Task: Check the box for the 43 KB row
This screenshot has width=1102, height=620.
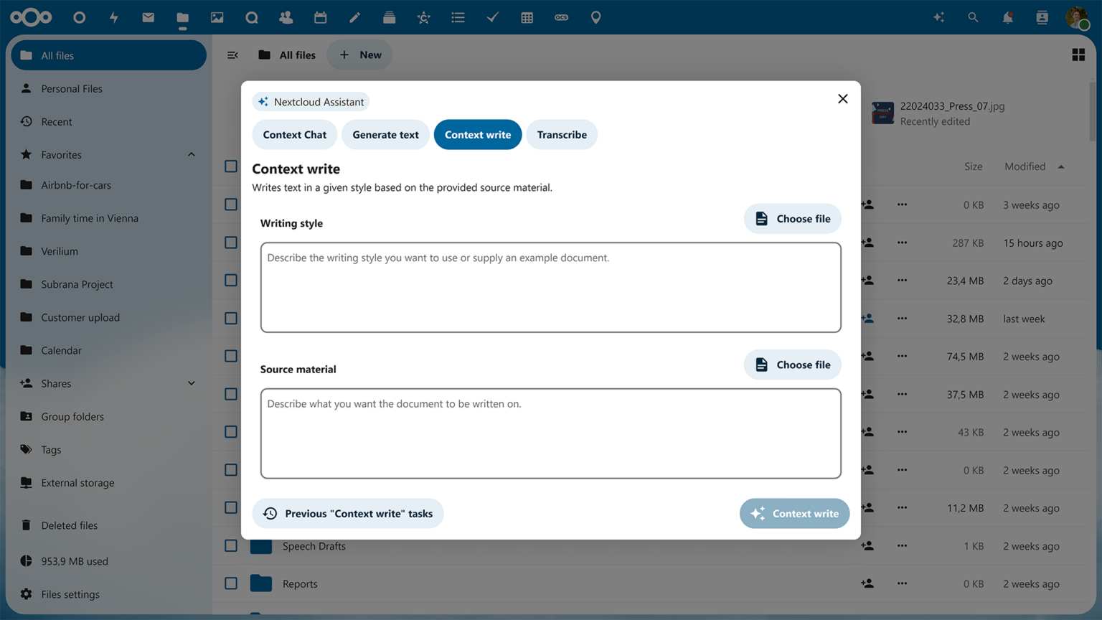Action: click(231, 432)
